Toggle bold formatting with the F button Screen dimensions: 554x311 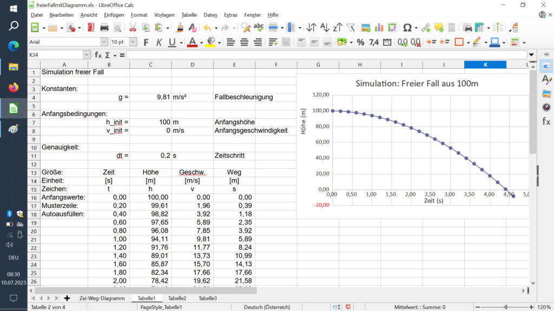click(x=146, y=42)
